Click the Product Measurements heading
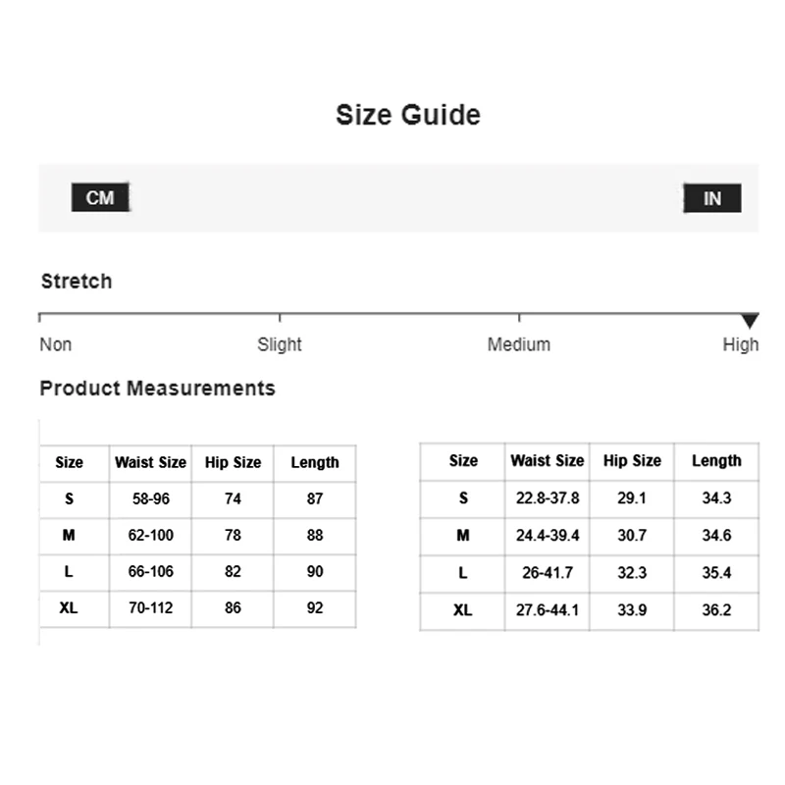This screenshot has width=785, height=785. [x=157, y=389]
